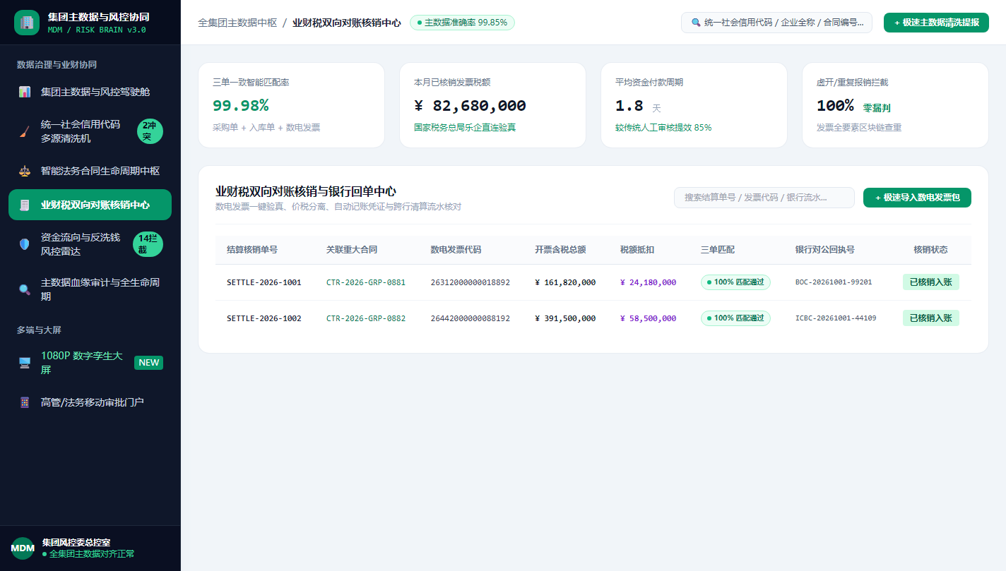The image size is (1006, 571).
Task: Click the chart icon next to 集团主数据与风控驾驶舱
Action: pyautogui.click(x=25, y=92)
